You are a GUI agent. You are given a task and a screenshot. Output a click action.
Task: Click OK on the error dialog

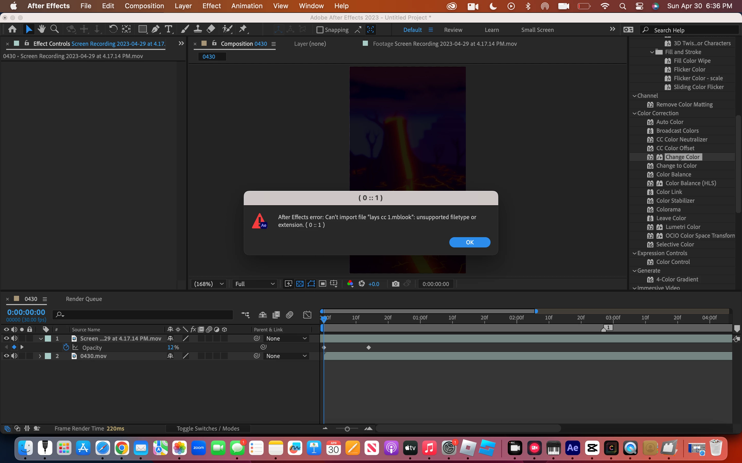[469, 242]
